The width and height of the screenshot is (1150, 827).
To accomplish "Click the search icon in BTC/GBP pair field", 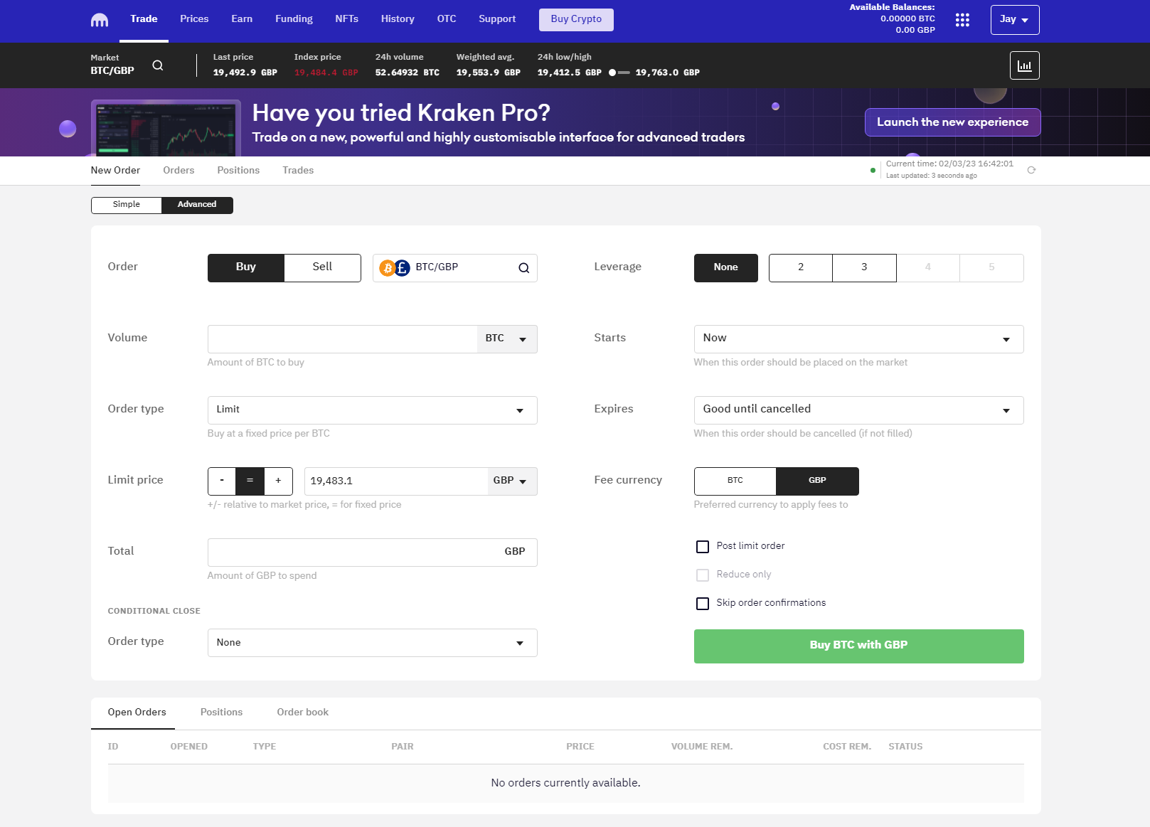I will pos(523,268).
